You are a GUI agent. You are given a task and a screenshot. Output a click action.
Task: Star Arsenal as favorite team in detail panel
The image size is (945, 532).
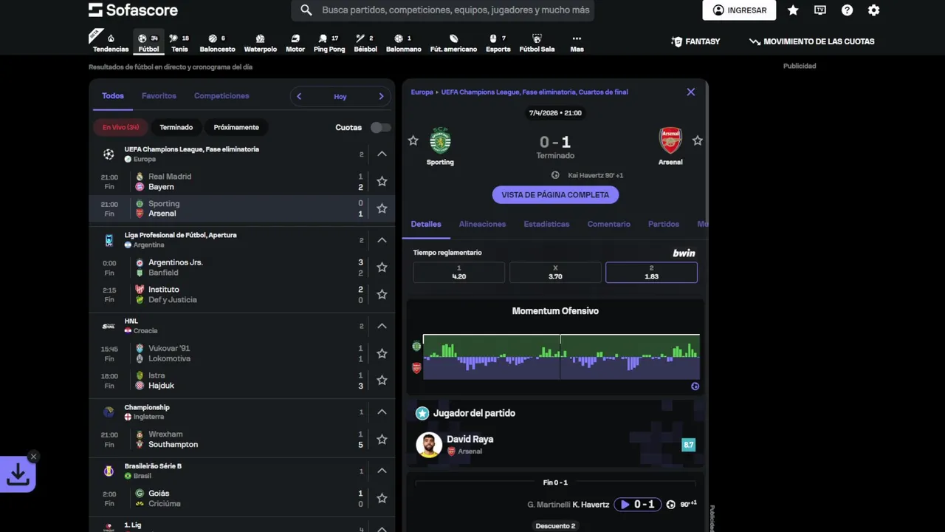[697, 140]
